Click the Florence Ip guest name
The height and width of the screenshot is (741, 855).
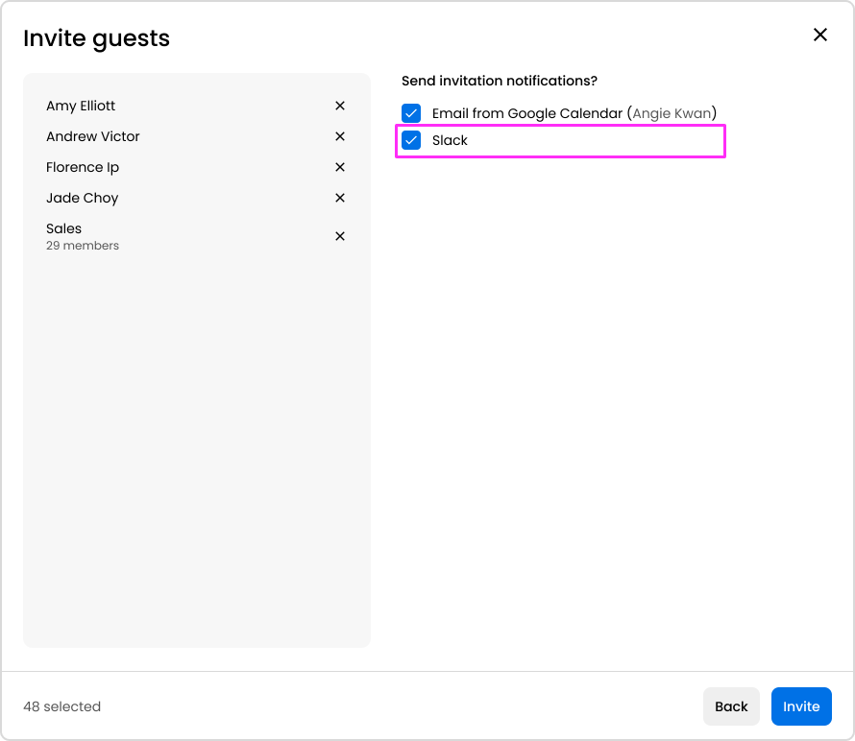tap(83, 167)
